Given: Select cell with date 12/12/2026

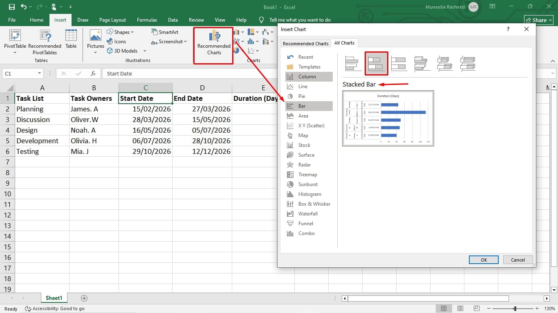Looking at the screenshot, I should 202,151.
